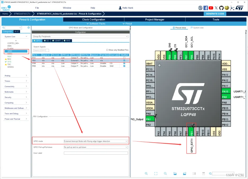
Task: Open the Facebook link icon
Action: click(x=206, y=8)
